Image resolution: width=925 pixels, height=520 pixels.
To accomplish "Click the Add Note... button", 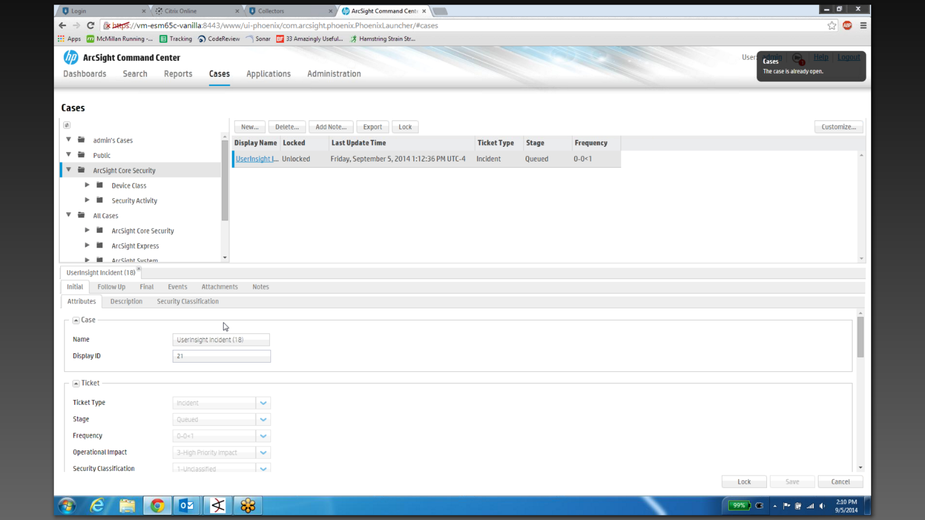I will click(331, 127).
